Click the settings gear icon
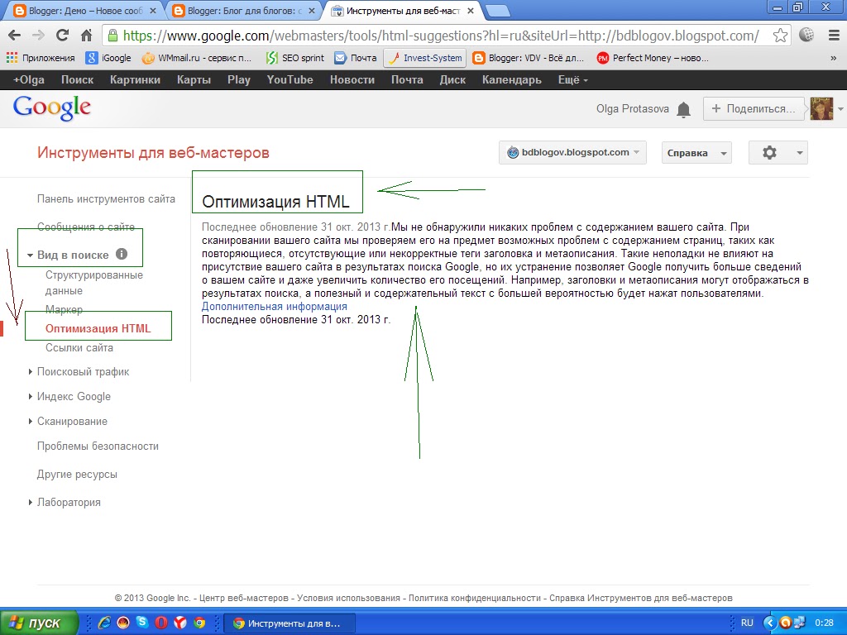 coord(769,153)
